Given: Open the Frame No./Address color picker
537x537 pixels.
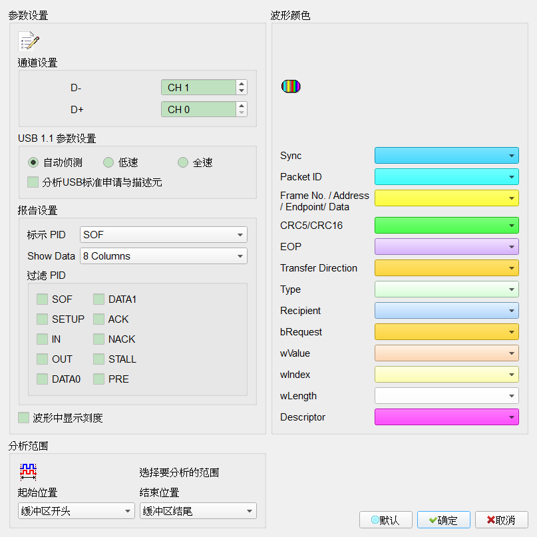Looking at the screenshot, I should pyautogui.click(x=447, y=198).
